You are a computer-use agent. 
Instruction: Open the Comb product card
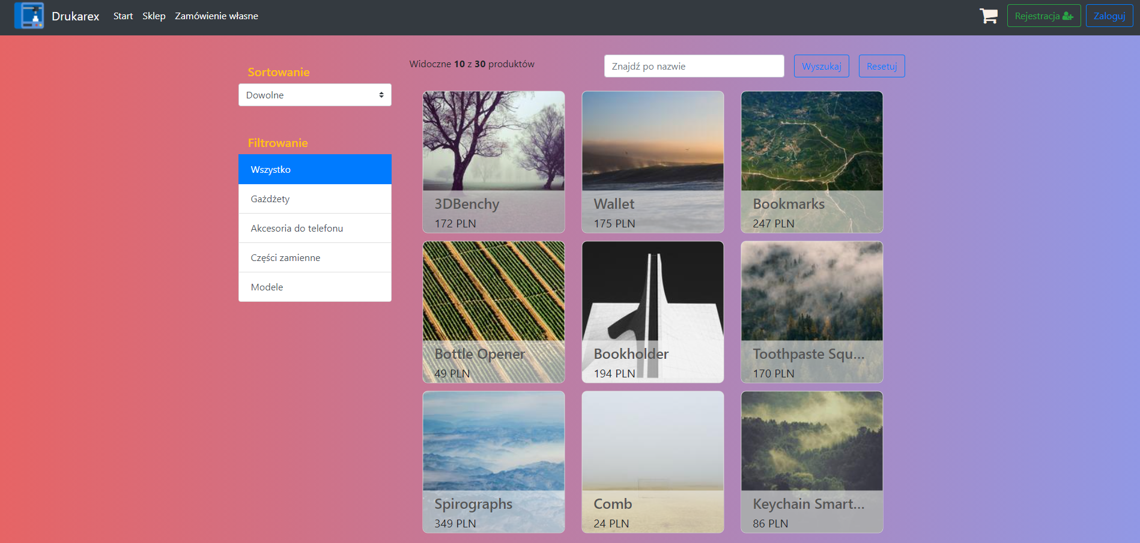(652, 462)
